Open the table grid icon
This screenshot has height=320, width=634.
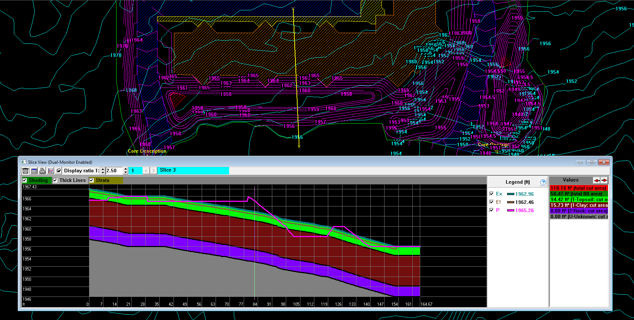pos(34,171)
